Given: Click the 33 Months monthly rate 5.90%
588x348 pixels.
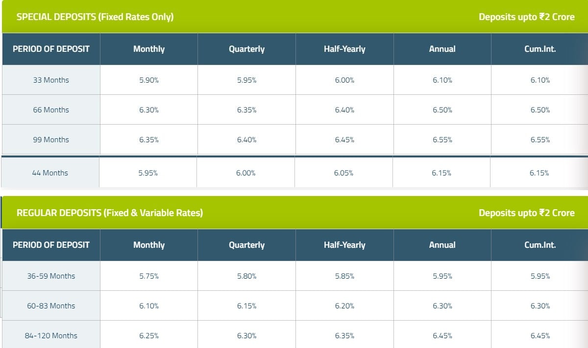Looking at the screenshot, I should point(149,80).
